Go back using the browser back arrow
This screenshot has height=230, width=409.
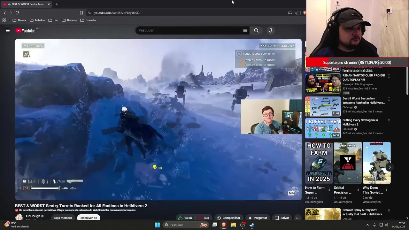pyautogui.click(x=4, y=13)
